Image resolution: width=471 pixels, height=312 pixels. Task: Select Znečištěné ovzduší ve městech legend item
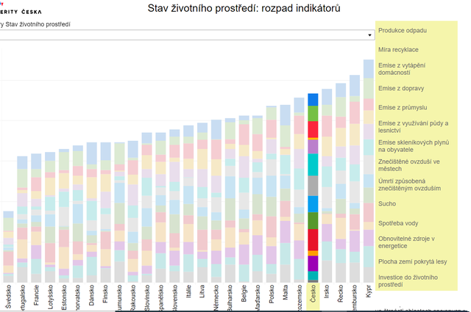(x=408, y=165)
